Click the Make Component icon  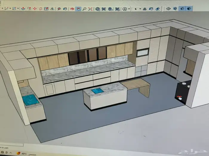145,9
